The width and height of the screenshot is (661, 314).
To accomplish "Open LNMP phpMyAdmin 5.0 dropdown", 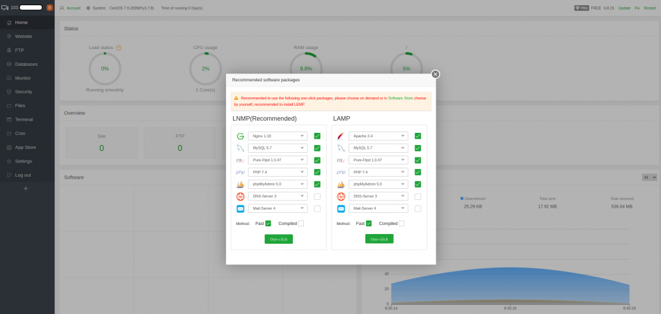I will (278, 184).
